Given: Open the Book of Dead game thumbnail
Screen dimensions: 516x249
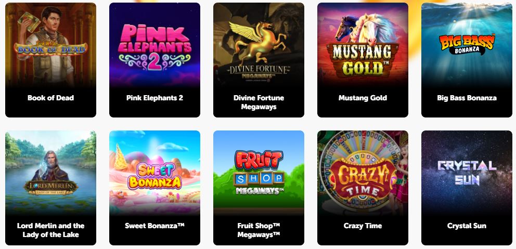Looking at the screenshot, I should 50,45.
